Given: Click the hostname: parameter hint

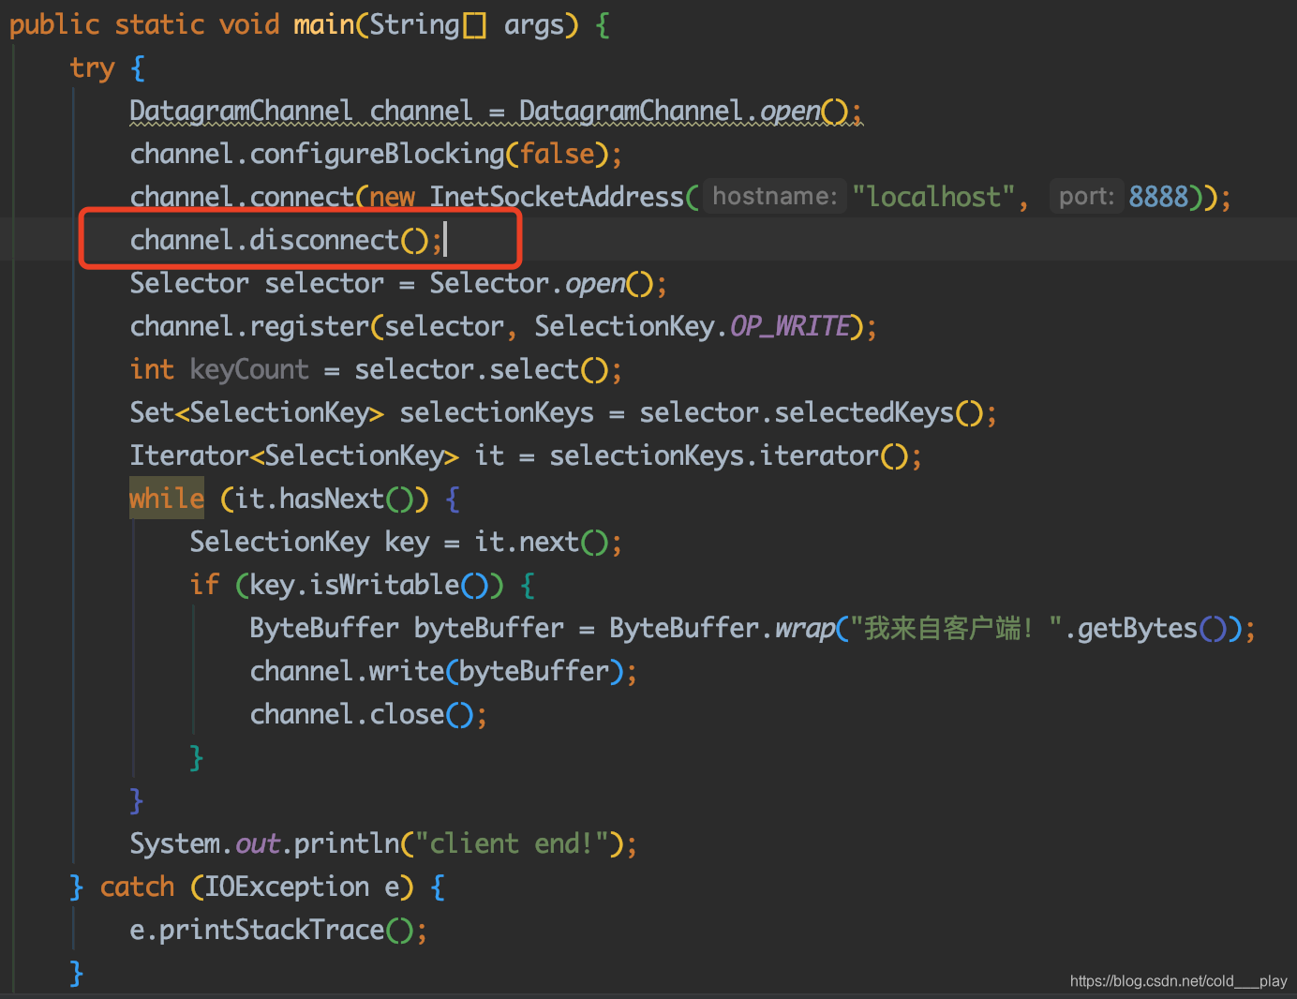Looking at the screenshot, I should [x=774, y=197].
